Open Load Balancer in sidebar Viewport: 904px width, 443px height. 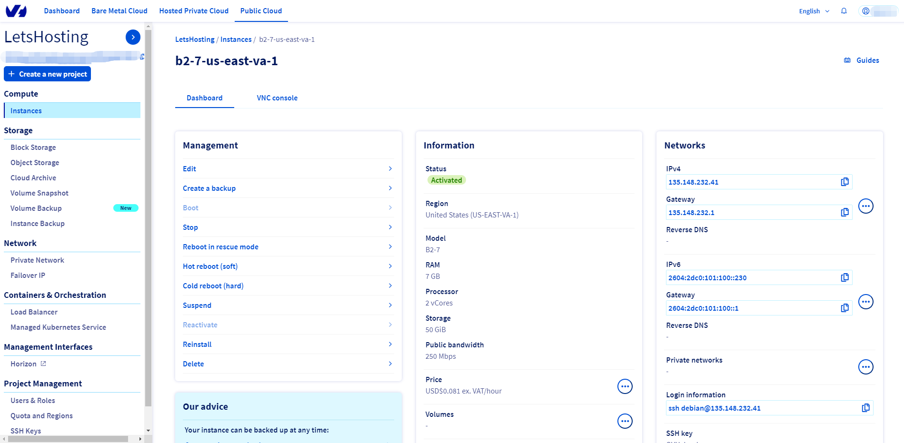(34, 312)
